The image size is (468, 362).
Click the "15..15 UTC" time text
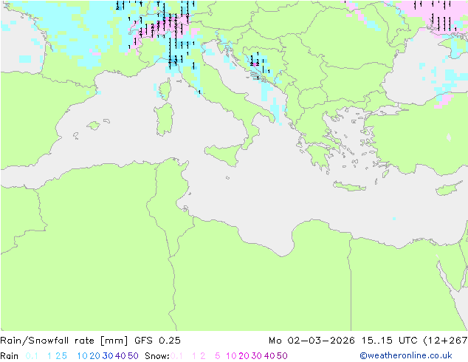(390, 341)
